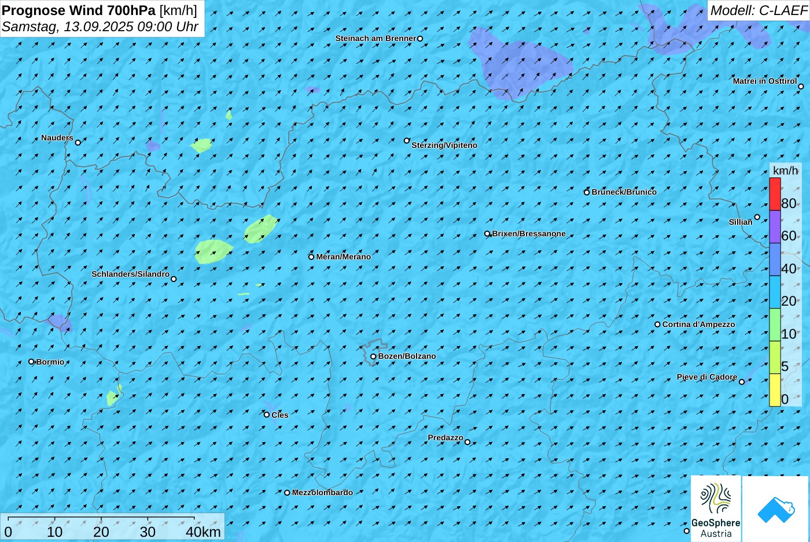Click the Steinach am Brenner marker circle
810x542 pixels.
pyautogui.click(x=420, y=39)
